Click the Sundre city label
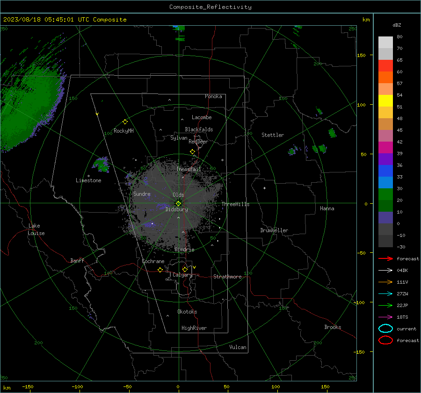This screenshot has width=421, height=393. (142, 194)
